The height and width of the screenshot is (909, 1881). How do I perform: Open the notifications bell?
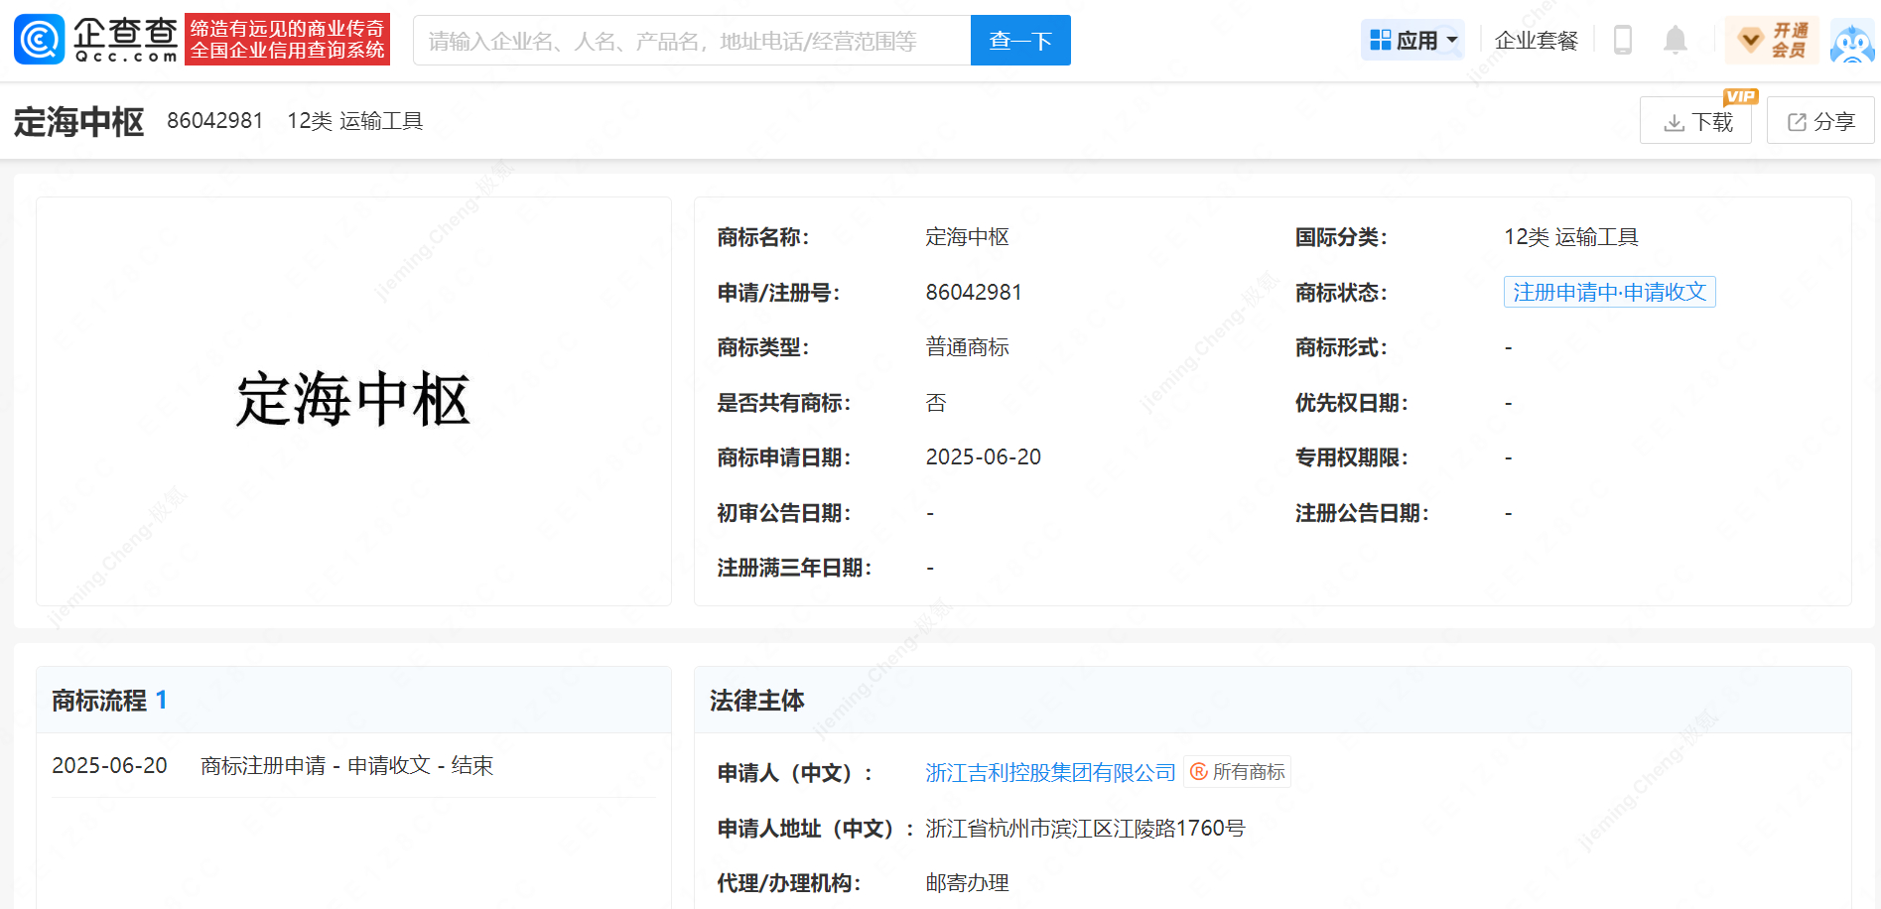pyautogui.click(x=1676, y=40)
